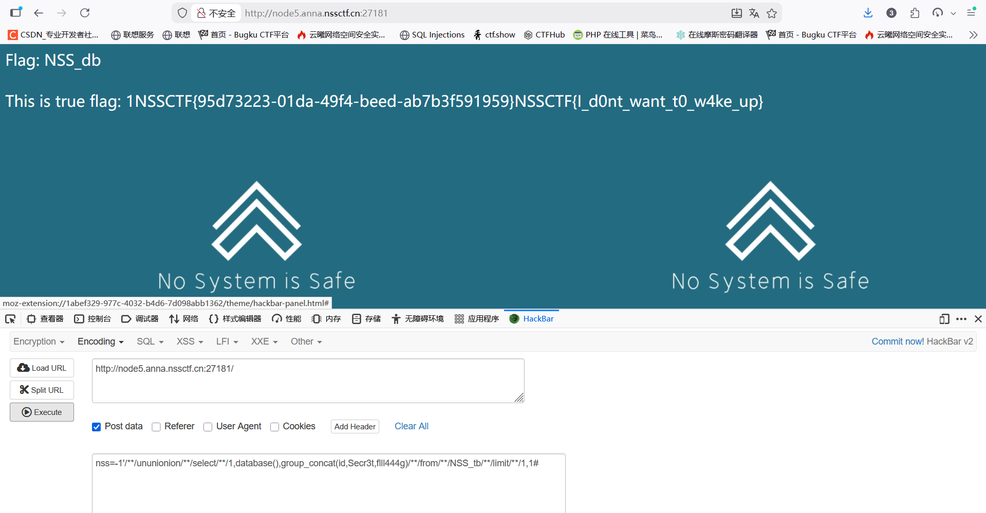The height and width of the screenshot is (513, 986).
Task: Click the insecure connection lock icon
Action: (x=201, y=13)
